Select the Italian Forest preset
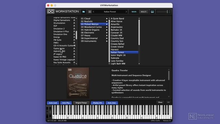The height and width of the screenshot is (124, 220). pyautogui.click(x=124, y=52)
